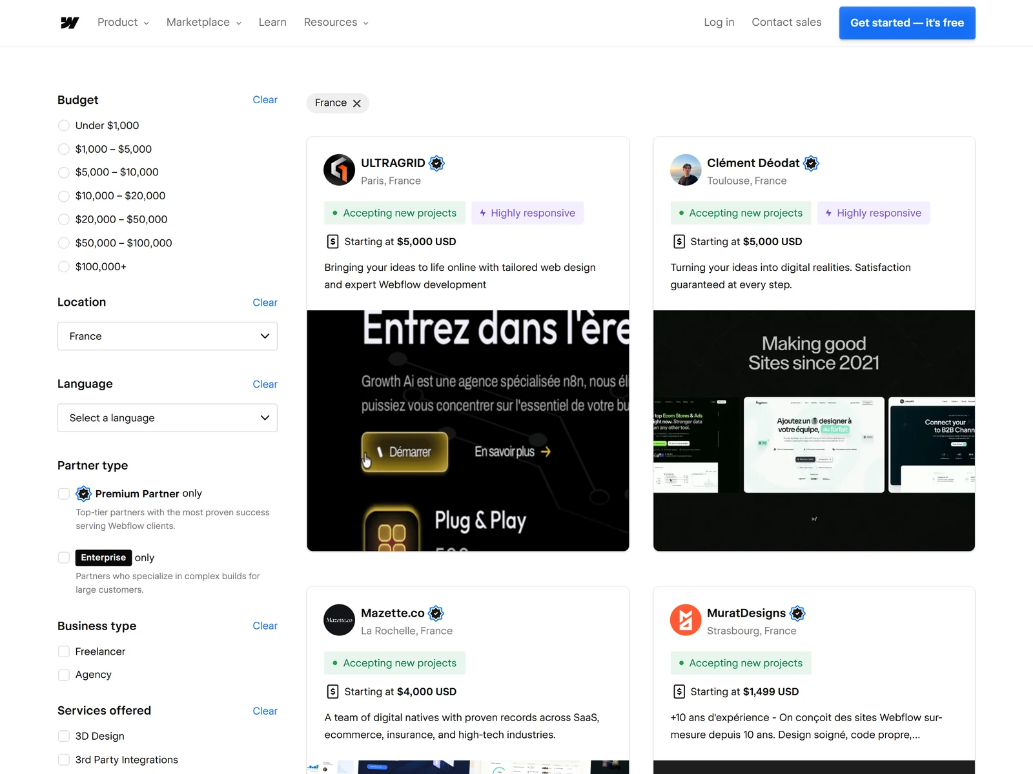Click the Premium Partner badge icon in filters
1033x774 pixels.
click(x=83, y=494)
